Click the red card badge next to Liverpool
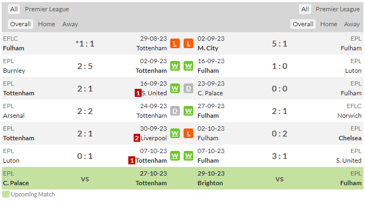The image size is (365, 205). pyautogui.click(x=137, y=138)
